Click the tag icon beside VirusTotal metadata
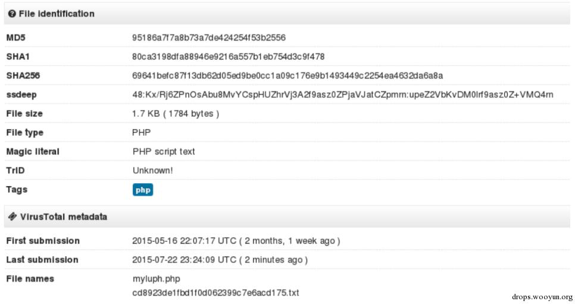 tap(12, 217)
